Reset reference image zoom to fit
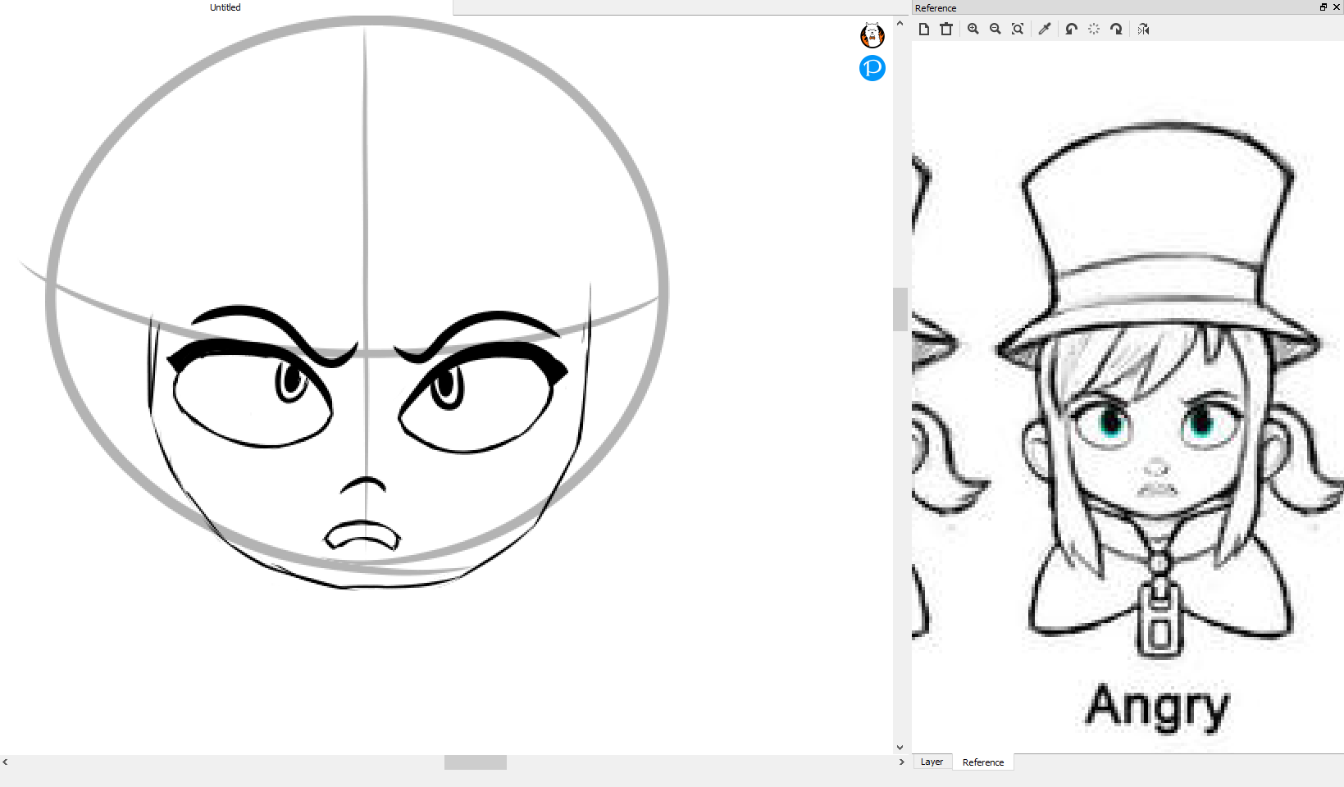Screen dimensions: 1344x787 [x=1018, y=29]
